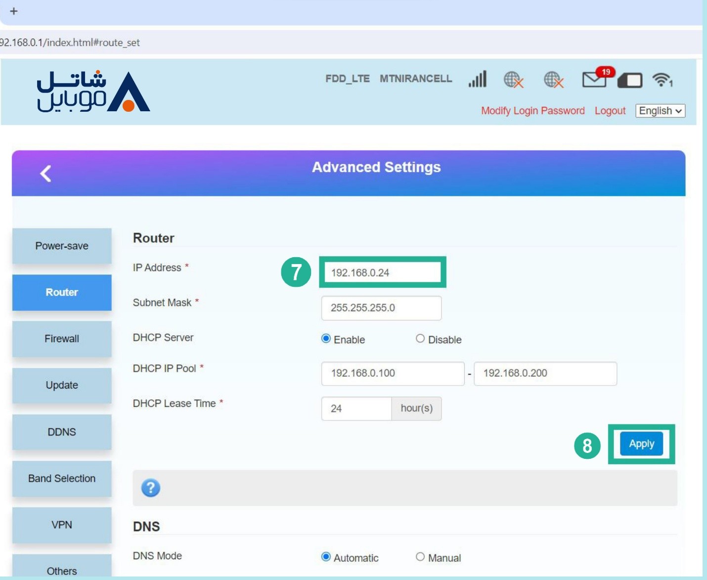Click the browser address bar URL

pos(70,43)
